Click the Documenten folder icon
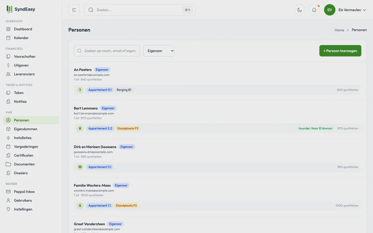This screenshot has width=373, height=233. coord(8,164)
